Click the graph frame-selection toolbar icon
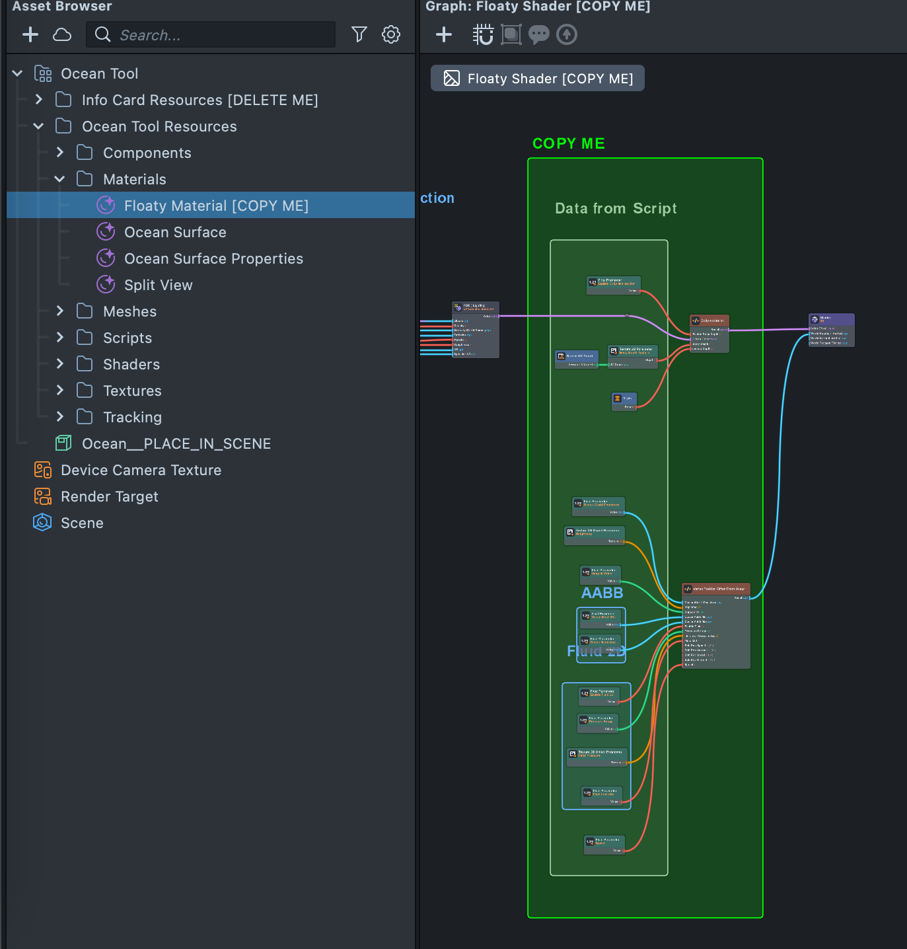 point(511,34)
